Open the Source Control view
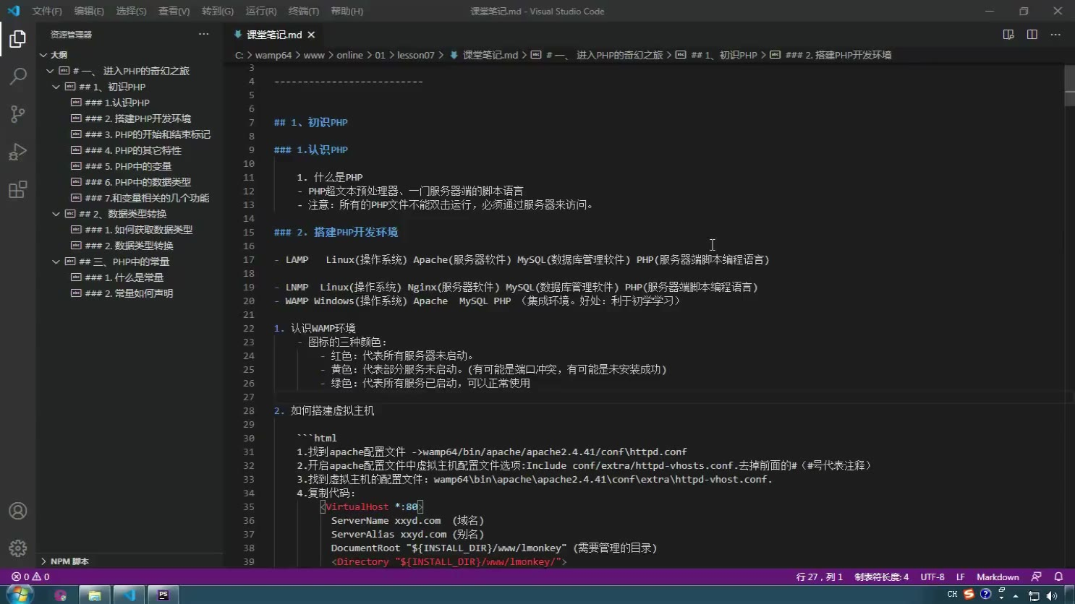This screenshot has width=1075, height=604. coord(17,114)
